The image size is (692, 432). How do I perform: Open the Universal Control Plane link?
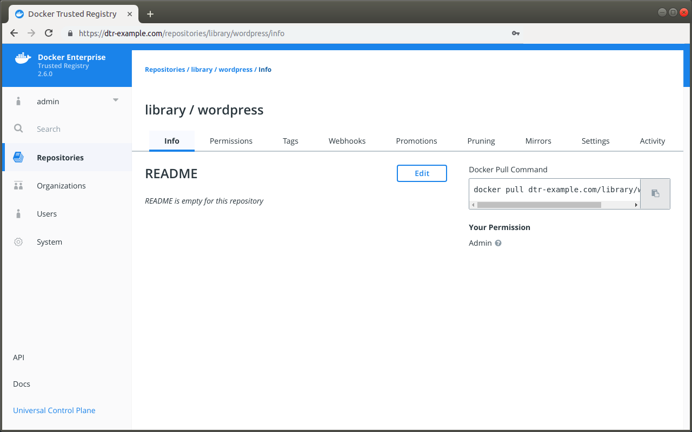point(54,410)
